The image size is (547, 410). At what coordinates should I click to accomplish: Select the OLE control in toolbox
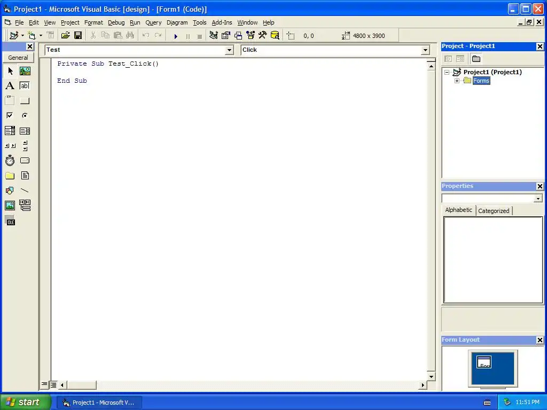click(10, 220)
